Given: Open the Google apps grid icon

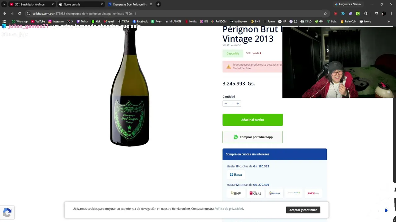Looking at the screenshot, I should pos(4,22).
